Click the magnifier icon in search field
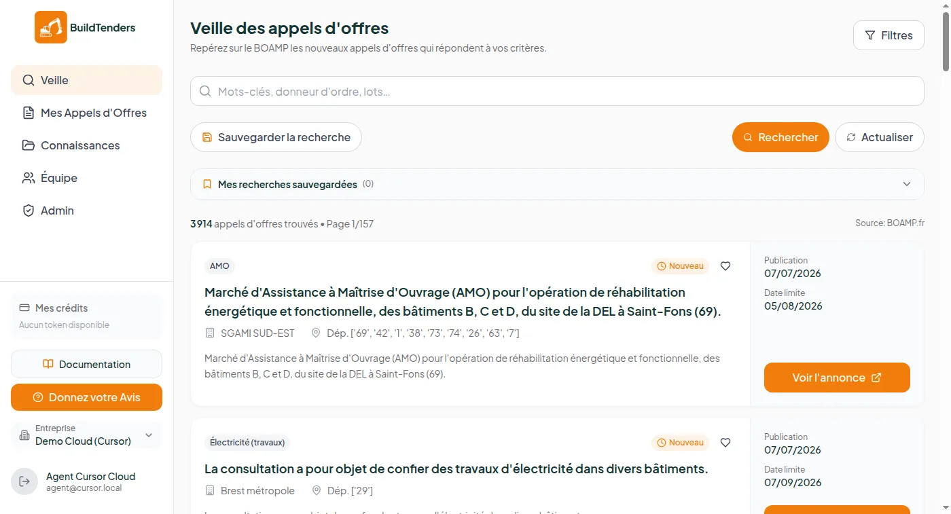Image resolution: width=951 pixels, height=514 pixels. pos(205,91)
